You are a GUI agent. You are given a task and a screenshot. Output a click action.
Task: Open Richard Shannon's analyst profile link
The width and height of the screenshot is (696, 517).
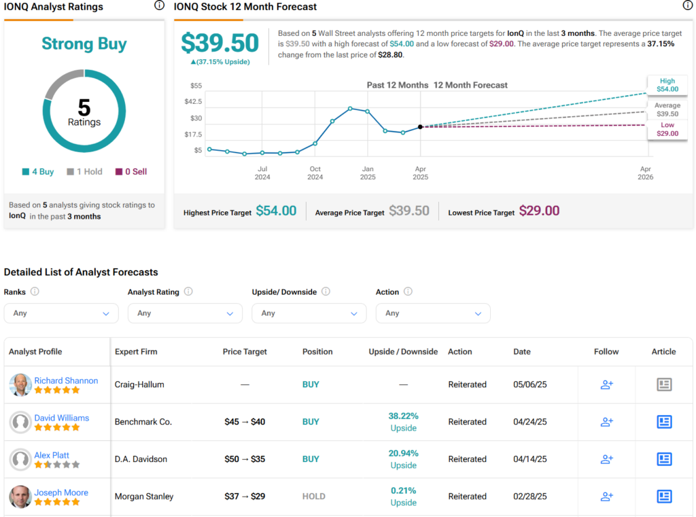point(66,380)
